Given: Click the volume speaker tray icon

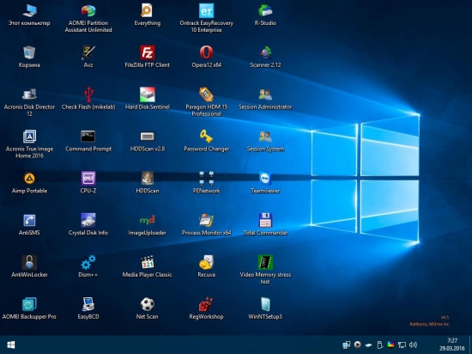Looking at the screenshot, I should click(x=414, y=345).
